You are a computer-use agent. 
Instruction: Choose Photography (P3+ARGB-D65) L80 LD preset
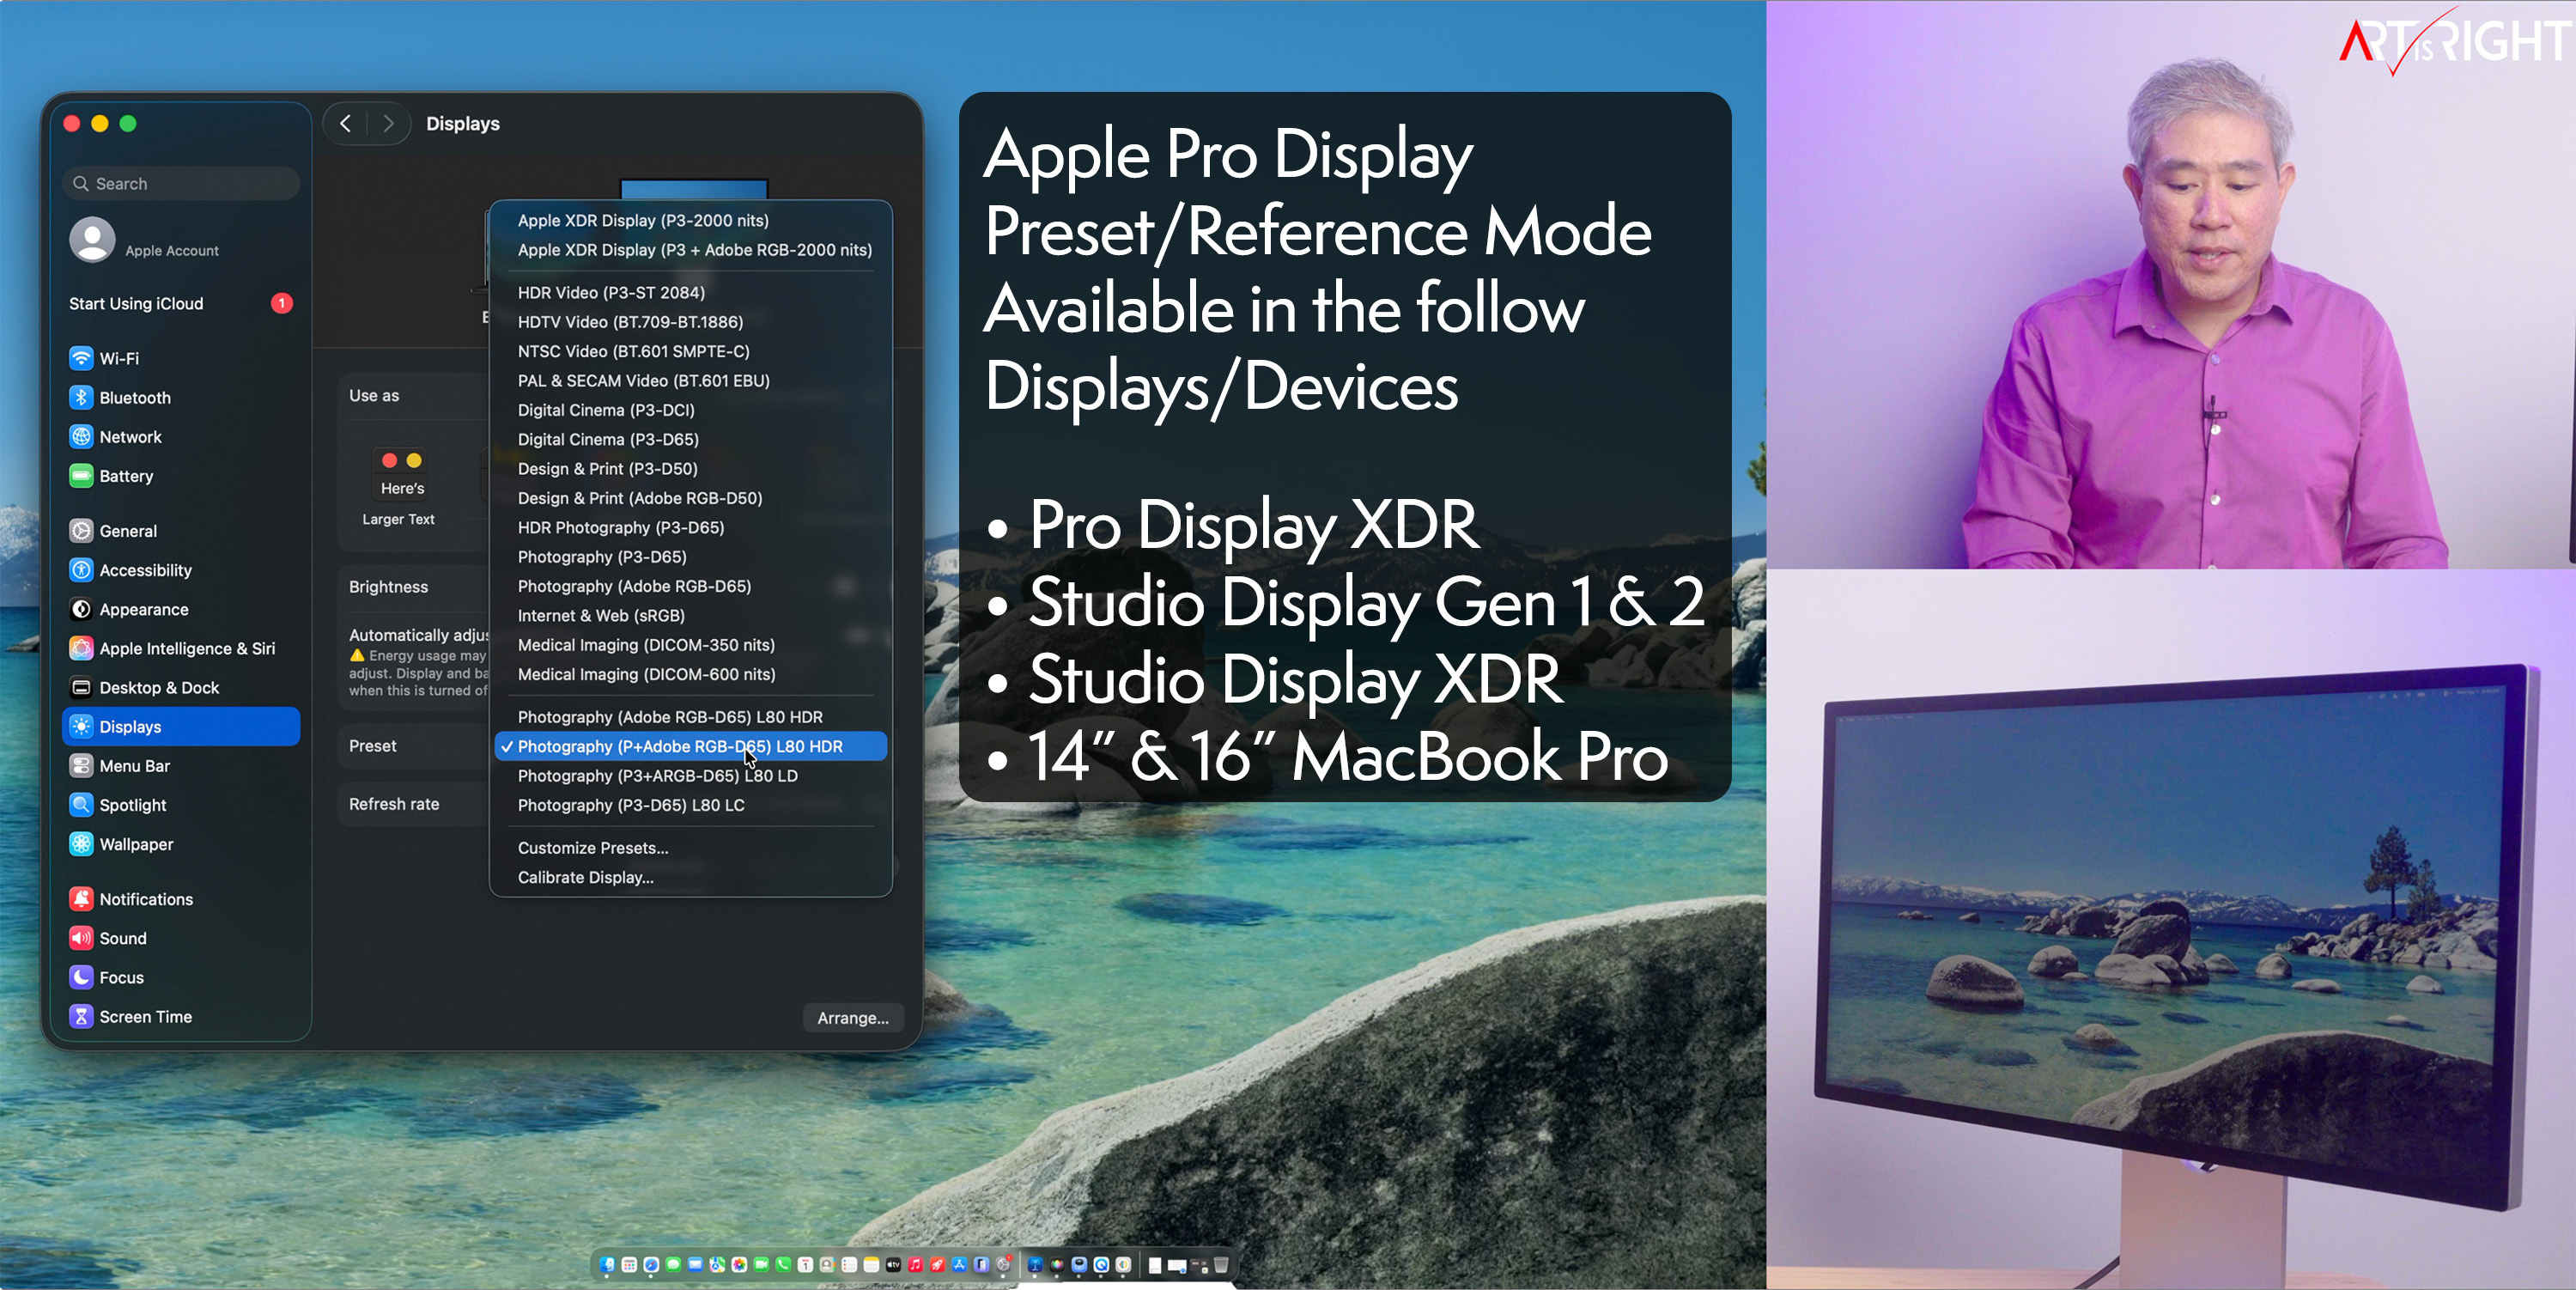pyautogui.click(x=690, y=776)
